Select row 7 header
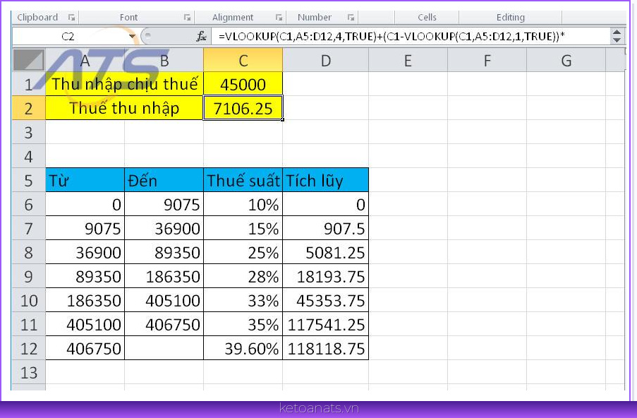This screenshot has height=418, width=637. 28,228
